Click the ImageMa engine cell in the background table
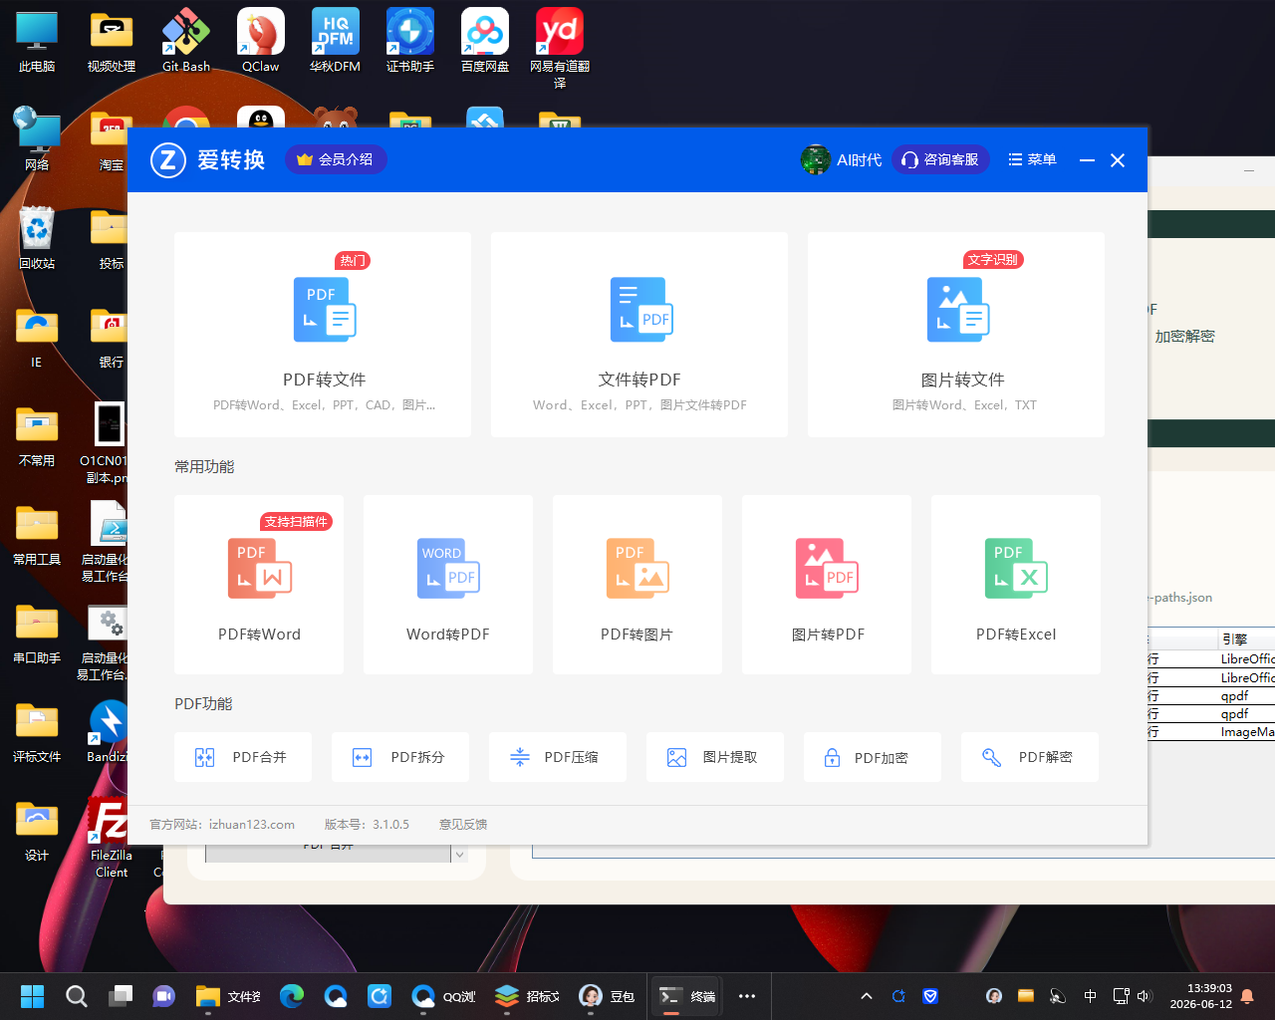Screen dimensions: 1275x1020 (1247, 731)
